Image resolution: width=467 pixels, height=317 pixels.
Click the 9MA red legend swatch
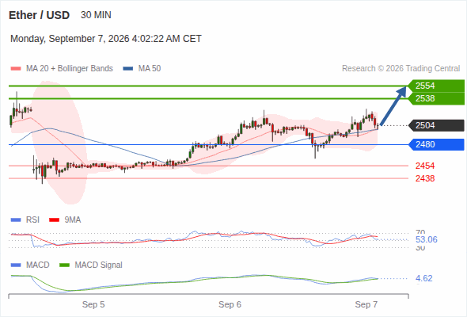click(54, 220)
